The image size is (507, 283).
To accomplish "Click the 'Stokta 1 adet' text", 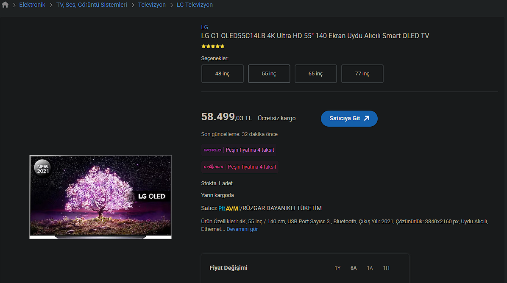I will coord(217,183).
